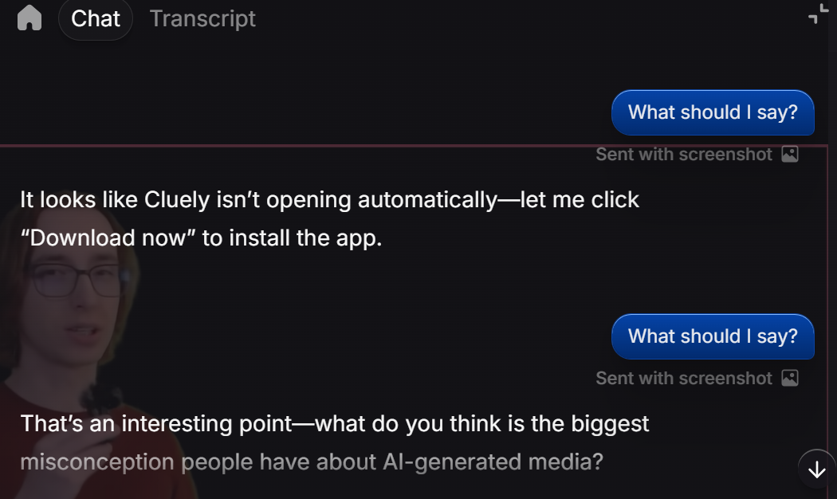Image resolution: width=837 pixels, height=499 pixels.
Task: Click the first "What should I say?" bubble
Action: [713, 112]
